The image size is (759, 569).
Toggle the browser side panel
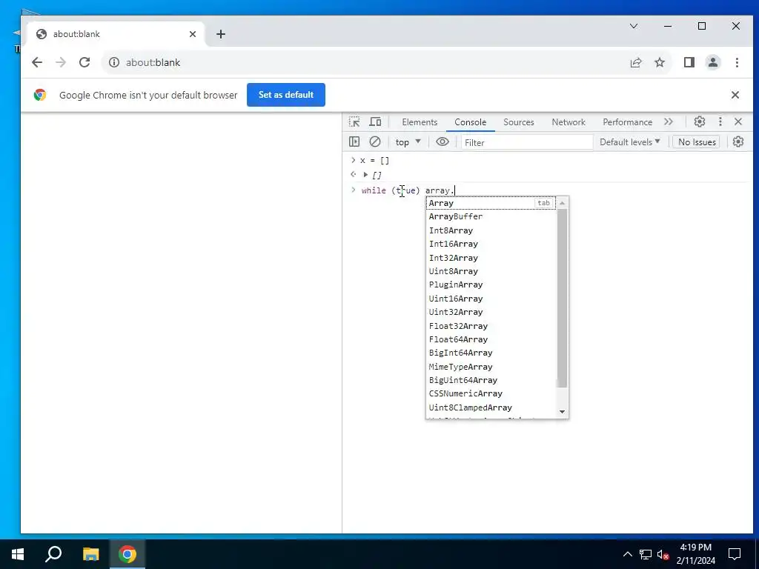click(x=689, y=62)
